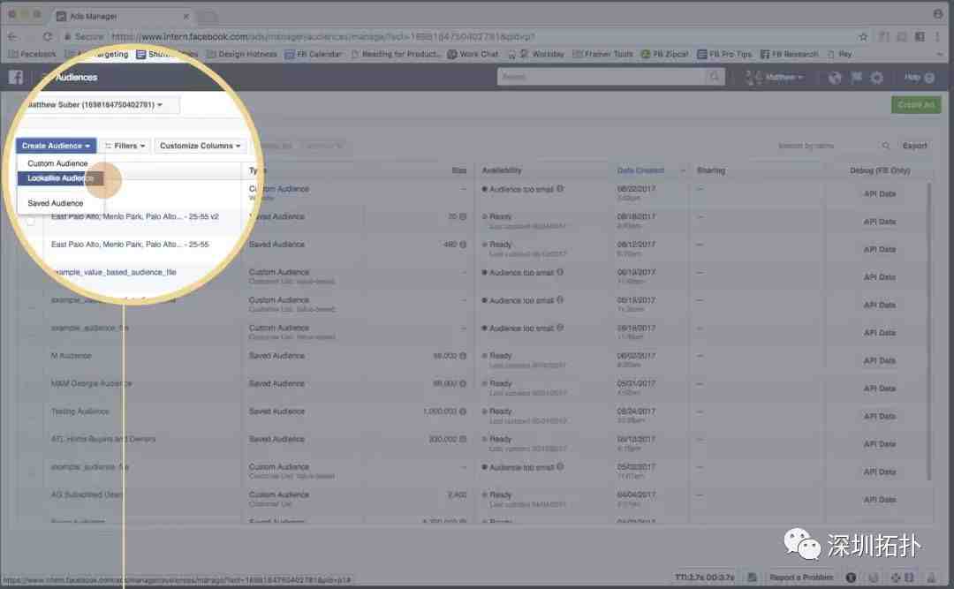
Task: Open settings with the gear icon
Action: (x=877, y=78)
